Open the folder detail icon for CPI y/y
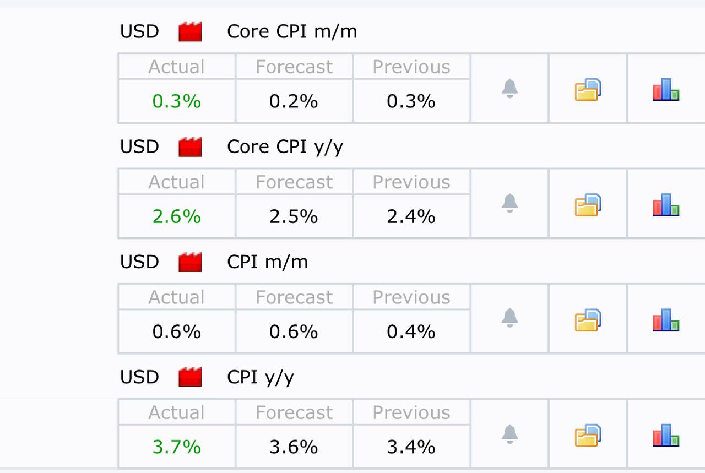 (x=588, y=435)
